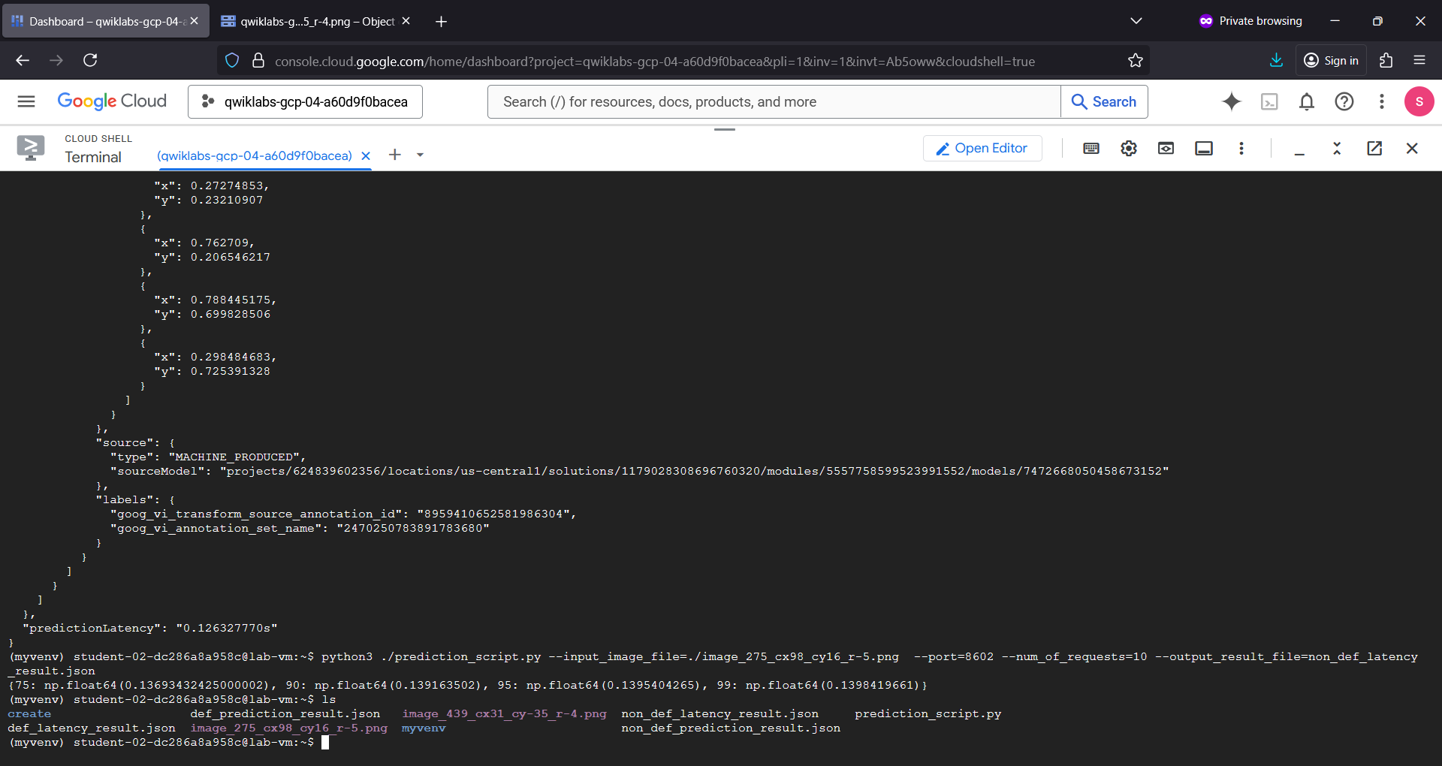Image resolution: width=1442 pixels, height=766 pixels.
Task: Click the browser address bar URL
Action: (654, 62)
